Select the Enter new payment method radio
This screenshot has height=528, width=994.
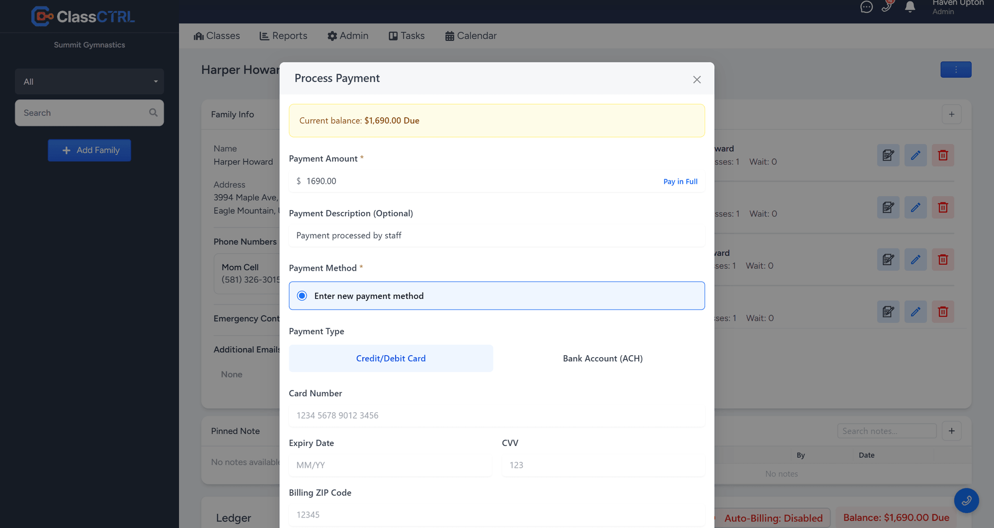tap(302, 296)
